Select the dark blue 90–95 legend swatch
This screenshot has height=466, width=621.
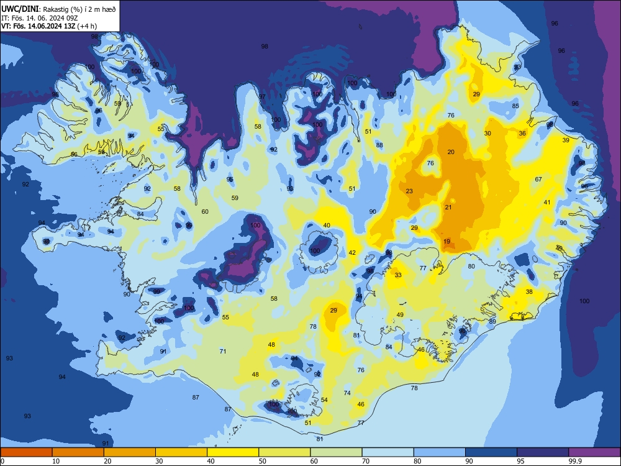click(491, 452)
